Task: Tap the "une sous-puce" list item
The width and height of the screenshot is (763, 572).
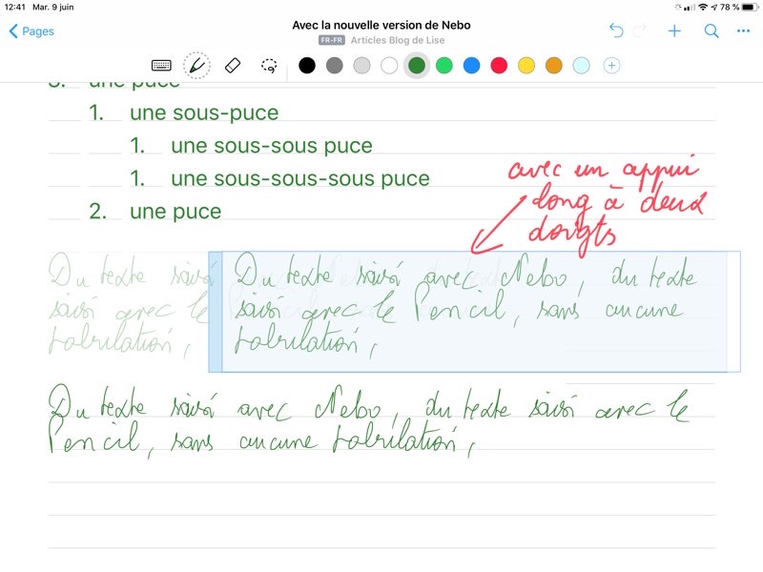Action: (x=204, y=113)
